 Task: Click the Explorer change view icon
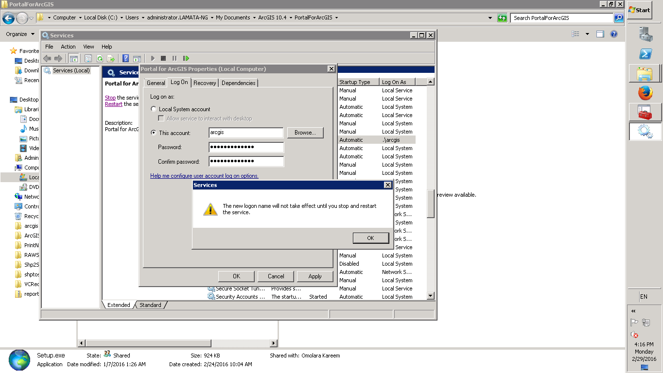576,34
